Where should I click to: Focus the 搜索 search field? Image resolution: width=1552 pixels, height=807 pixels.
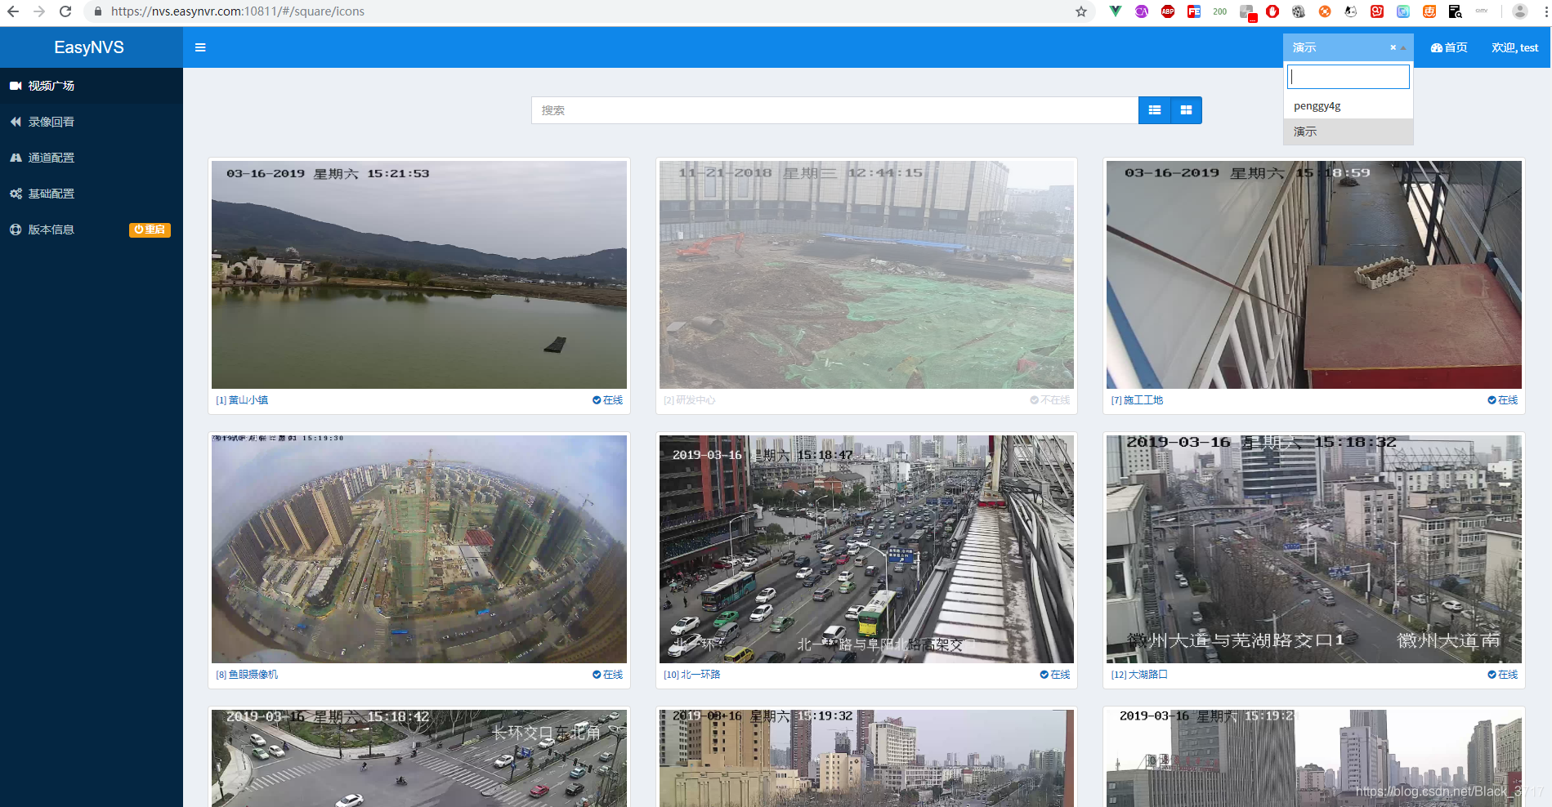point(834,110)
